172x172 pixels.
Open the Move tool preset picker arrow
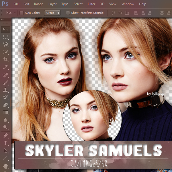(x=15, y=13)
